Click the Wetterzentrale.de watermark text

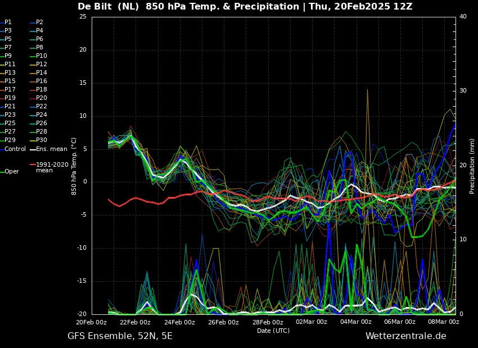[406, 336]
